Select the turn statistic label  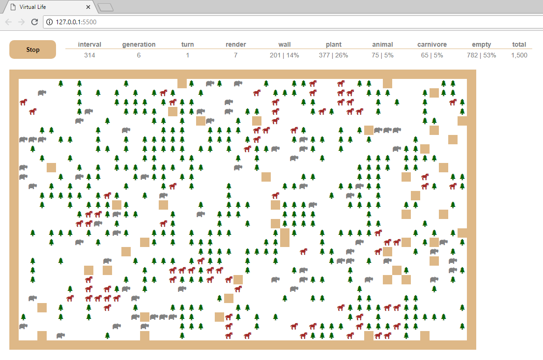pyautogui.click(x=188, y=44)
